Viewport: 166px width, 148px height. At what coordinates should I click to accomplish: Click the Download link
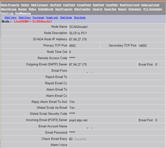click(x=38, y=18)
